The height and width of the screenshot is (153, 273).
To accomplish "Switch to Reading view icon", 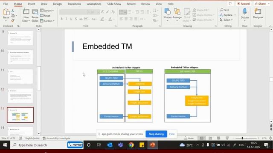I will pyautogui.click(x=218, y=138).
